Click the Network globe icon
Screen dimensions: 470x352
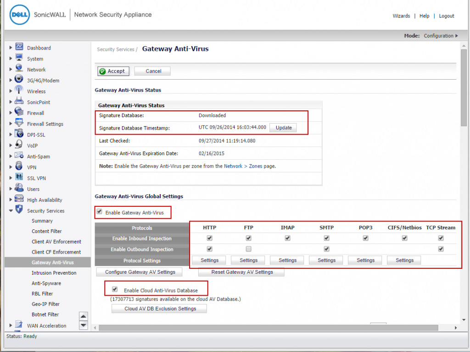(19, 68)
